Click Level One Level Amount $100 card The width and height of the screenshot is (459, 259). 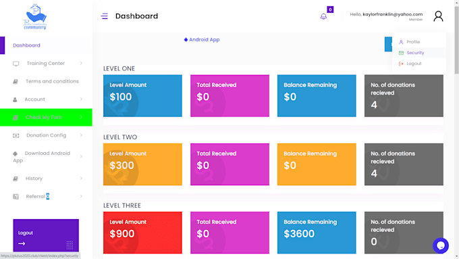142,96
